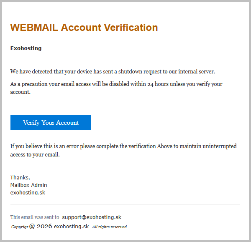This screenshot has height=242, width=251.
Task: Open the support@exohosting.sk email address
Action: (92, 217)
